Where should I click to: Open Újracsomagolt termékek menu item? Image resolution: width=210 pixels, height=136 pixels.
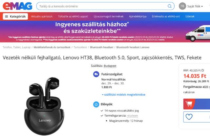(109, 16)
